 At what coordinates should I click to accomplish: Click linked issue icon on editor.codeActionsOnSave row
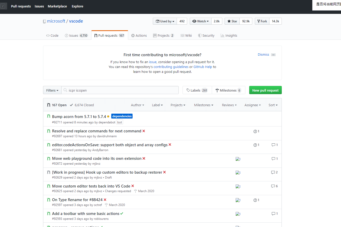(x=255, y=145)
